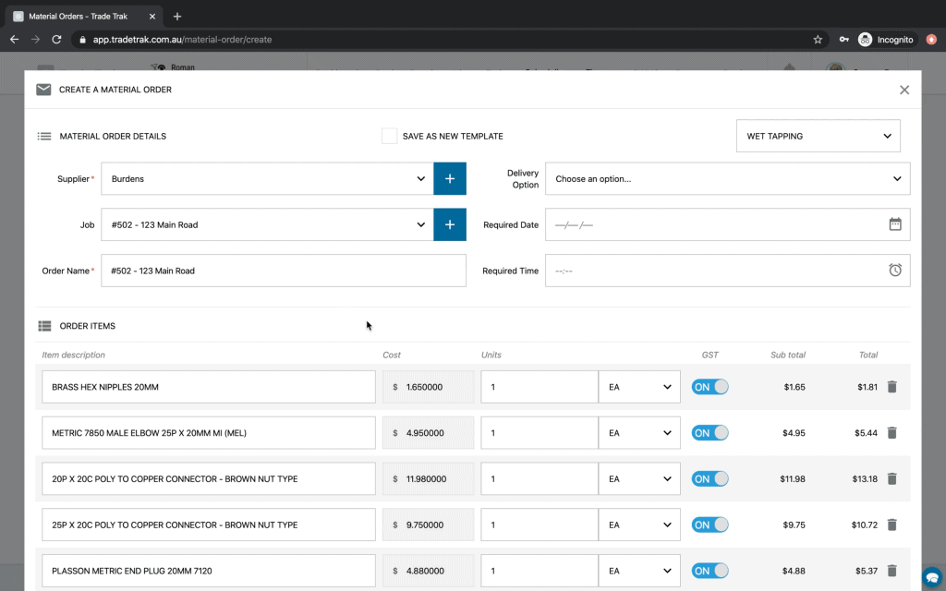Image resolution: width=946 pixels, height=591 pixels.
Task: Open the Delivery Option dropdown
Action: (x=728, y=178)
